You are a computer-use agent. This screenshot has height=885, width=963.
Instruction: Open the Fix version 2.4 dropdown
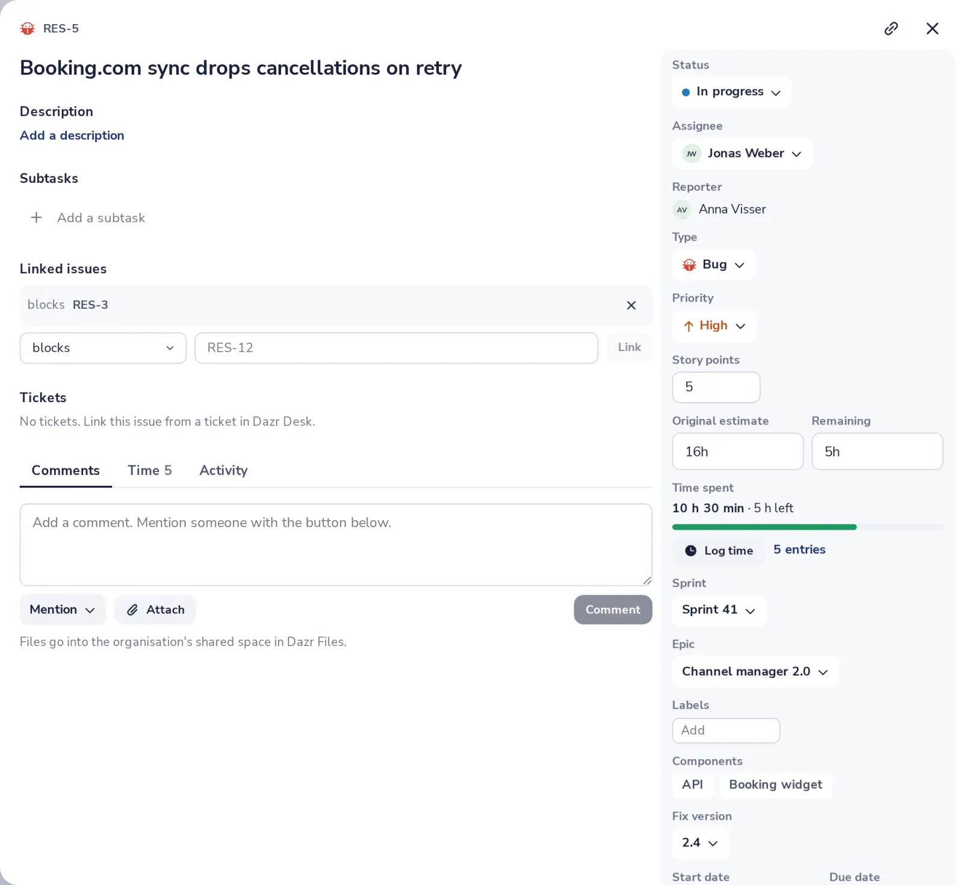click(700, 843)
